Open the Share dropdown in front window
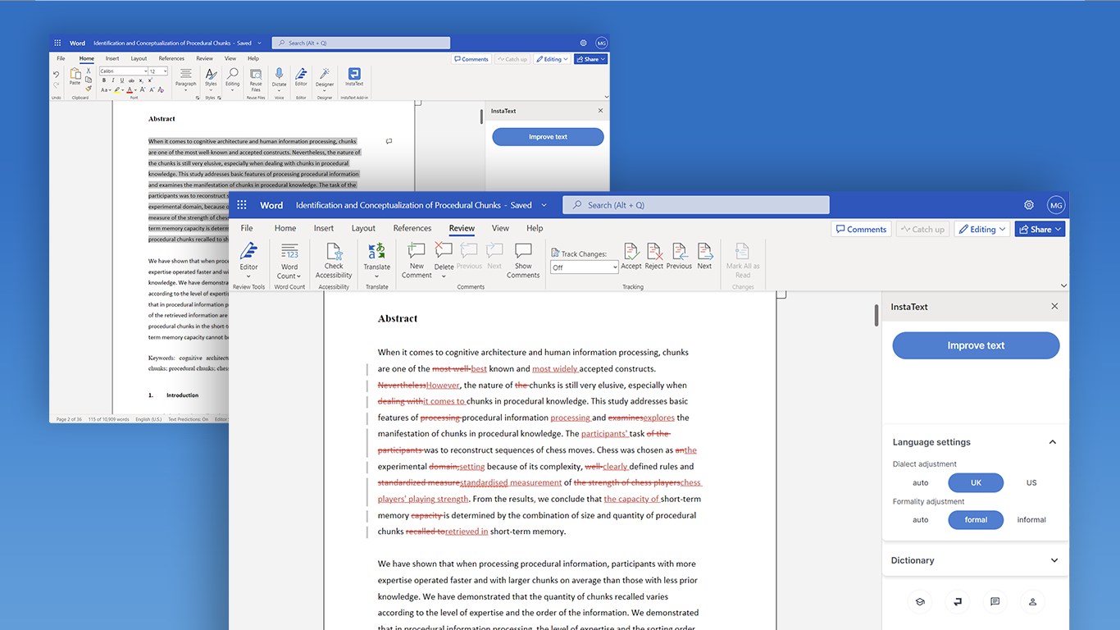 coord(1040,229)
